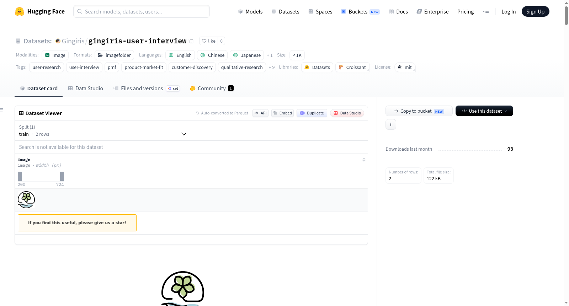Click the Downloads last month value 93
The image size is (569, 306).
pos(510,149)
